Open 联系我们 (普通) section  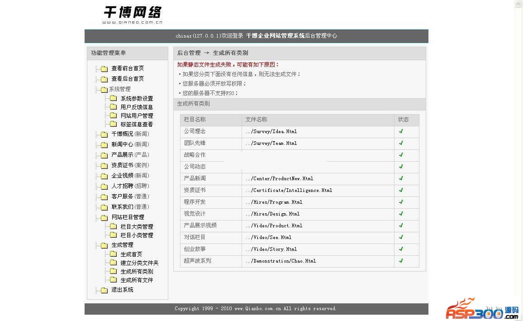click(x=130, y=206)
